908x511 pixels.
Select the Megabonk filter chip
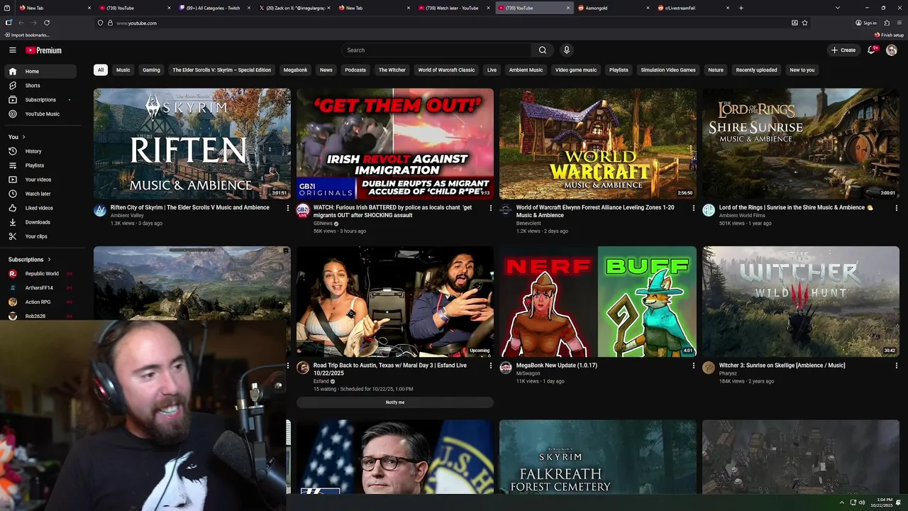pos(296,70)
